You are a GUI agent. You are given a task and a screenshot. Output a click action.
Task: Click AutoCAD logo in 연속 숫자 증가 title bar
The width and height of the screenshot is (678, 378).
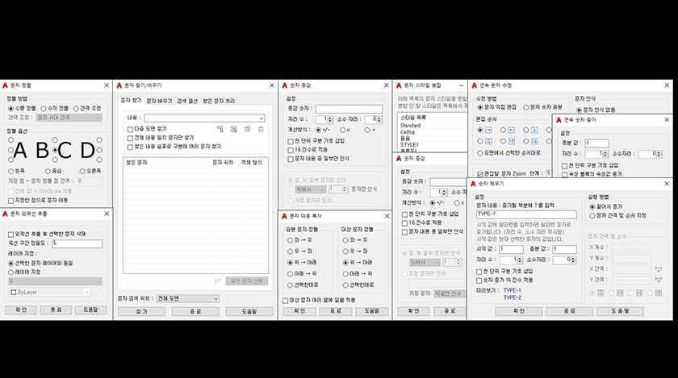point(559,119)
